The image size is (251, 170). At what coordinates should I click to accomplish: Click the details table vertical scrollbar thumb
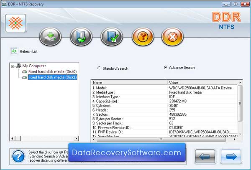[240, 103]
